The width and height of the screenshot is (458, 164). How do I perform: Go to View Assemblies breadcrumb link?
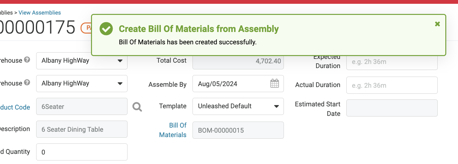click(40, 13)
